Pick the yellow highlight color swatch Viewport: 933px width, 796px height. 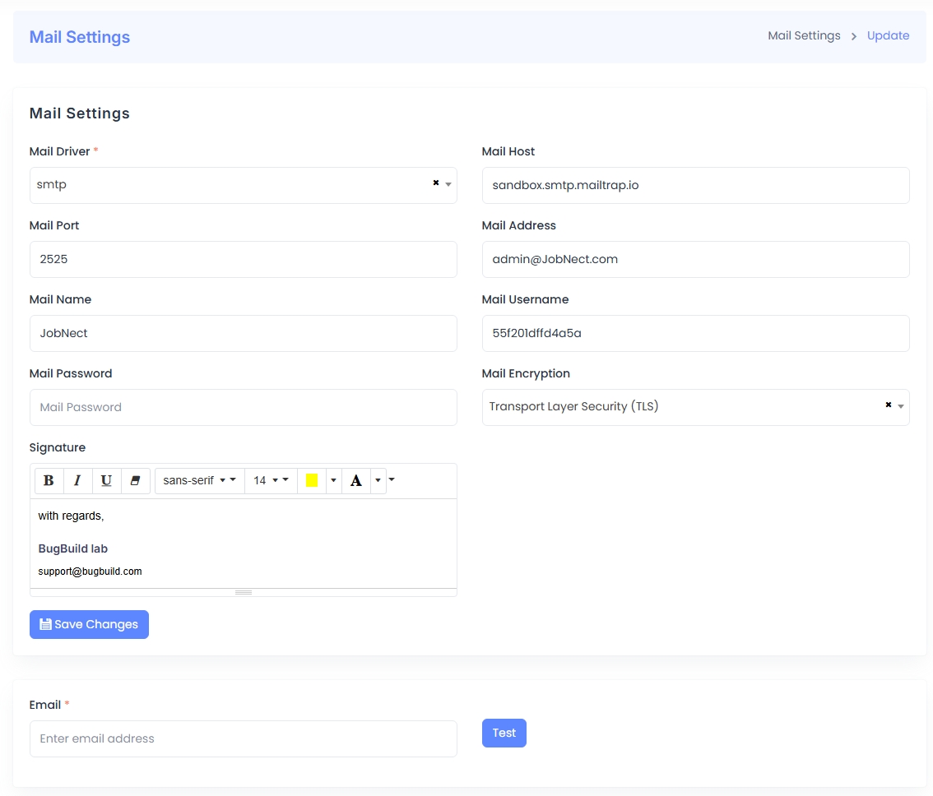tap(312, 480)
